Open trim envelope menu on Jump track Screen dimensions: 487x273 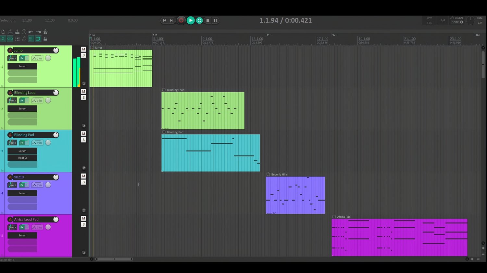pyautogui.click(x=37, y=58)
